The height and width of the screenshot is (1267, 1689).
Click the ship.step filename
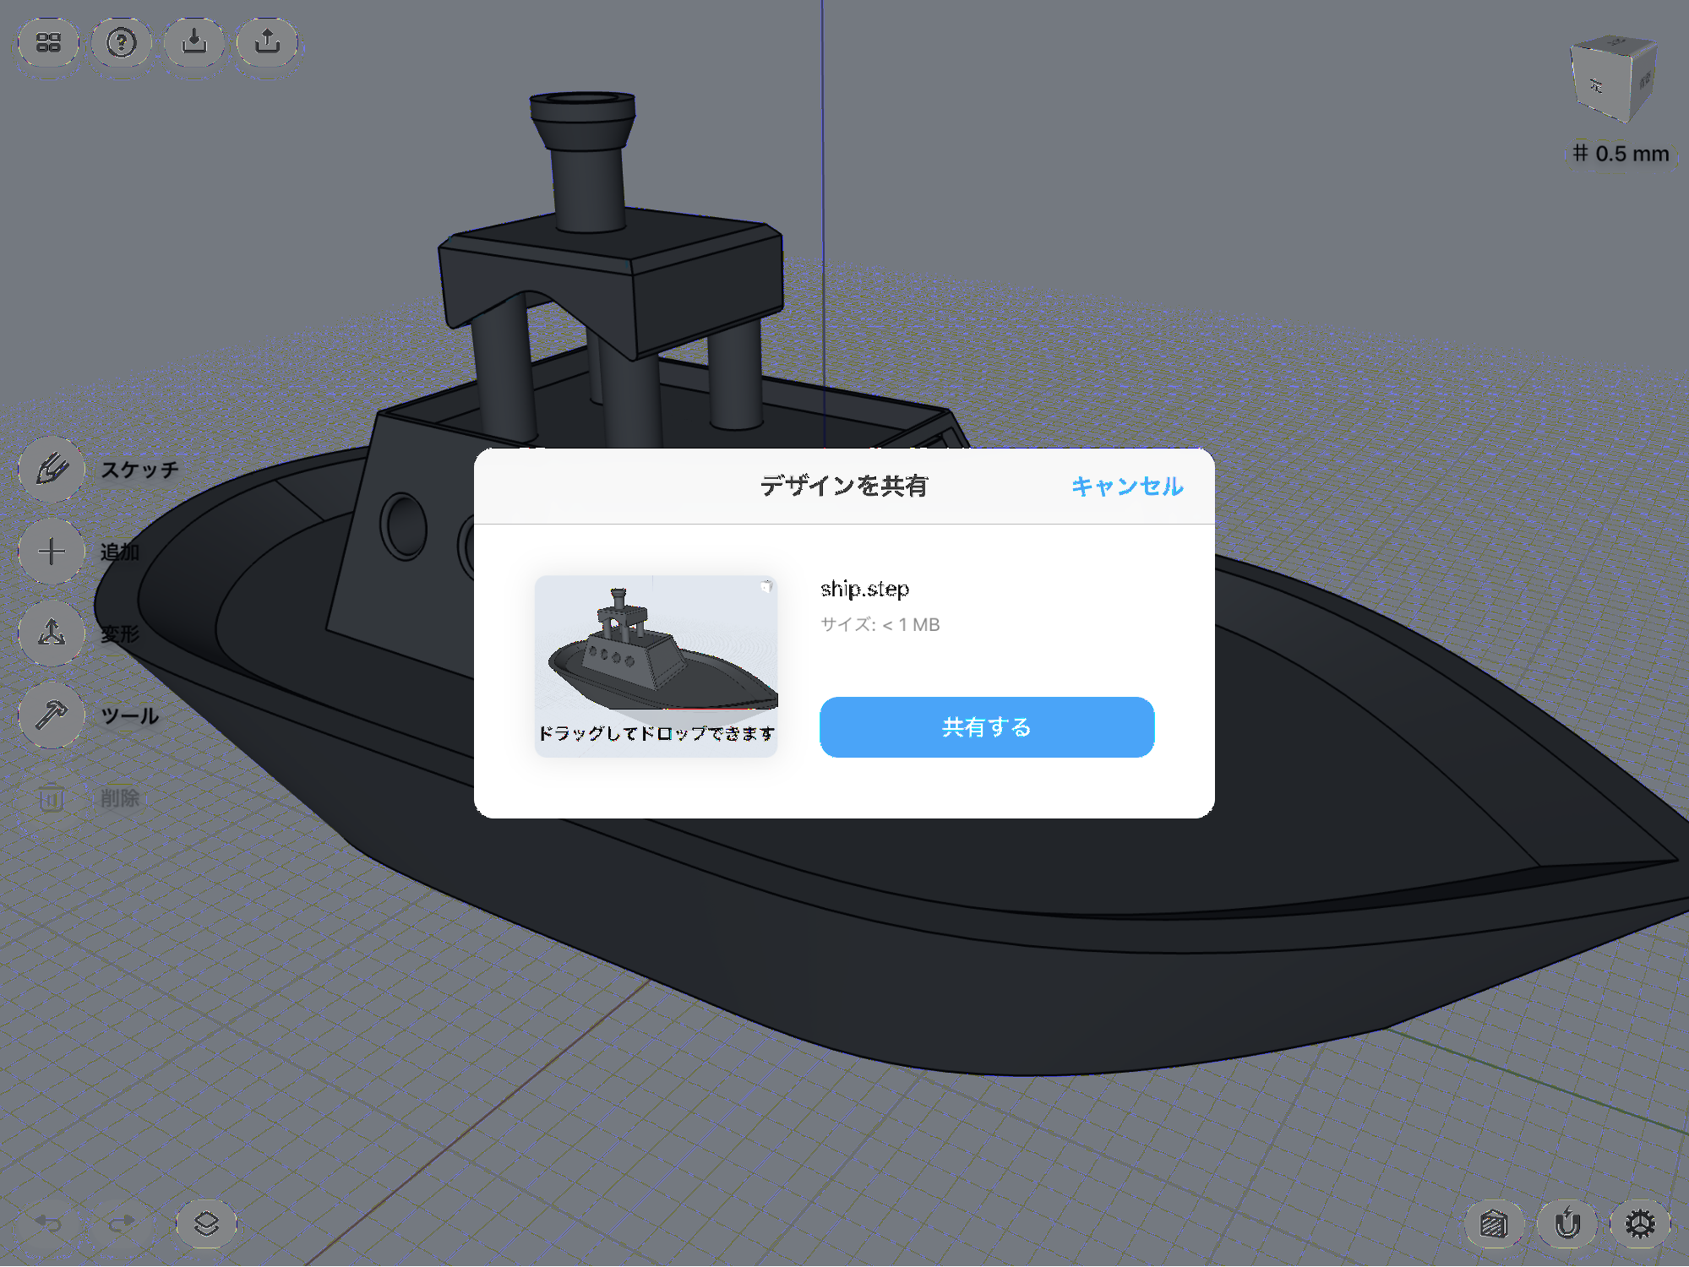point(864,589)
